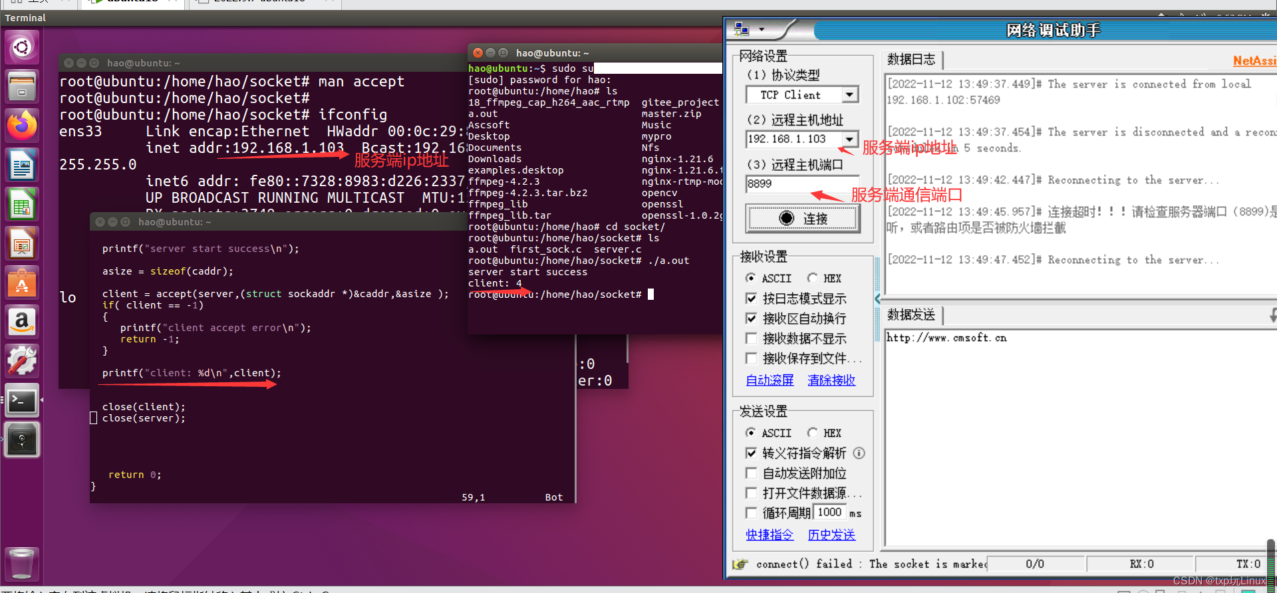Select ASCII in send settings

coord(751,433)
